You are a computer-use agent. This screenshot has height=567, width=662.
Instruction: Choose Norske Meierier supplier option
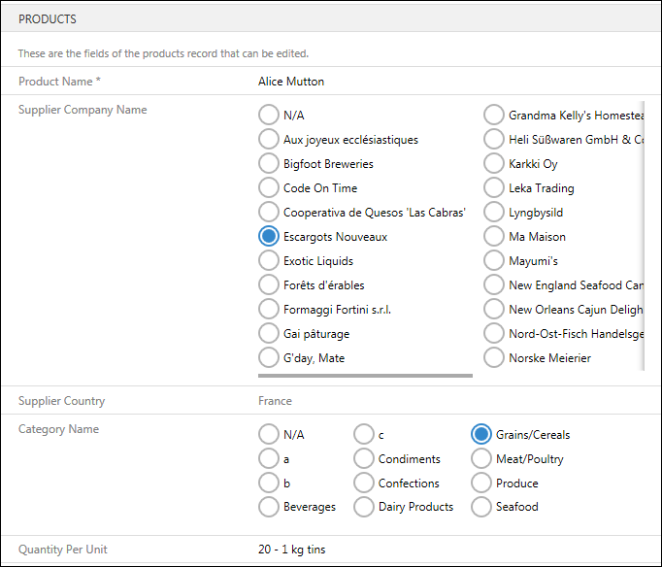coord(494,358)
